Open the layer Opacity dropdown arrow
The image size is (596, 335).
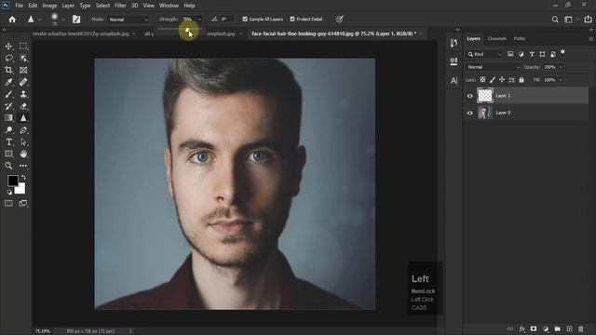click(x=561, y=67)
